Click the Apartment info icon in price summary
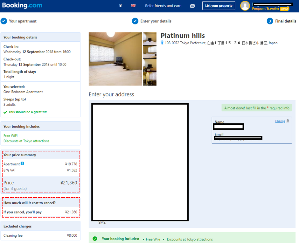This screenshot has width=299, height=243. pyautogui.click(x=22, y=163)
